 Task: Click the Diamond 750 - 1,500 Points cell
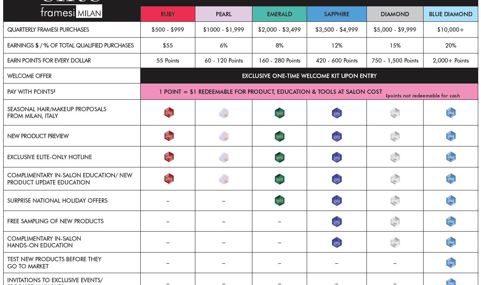395,61
